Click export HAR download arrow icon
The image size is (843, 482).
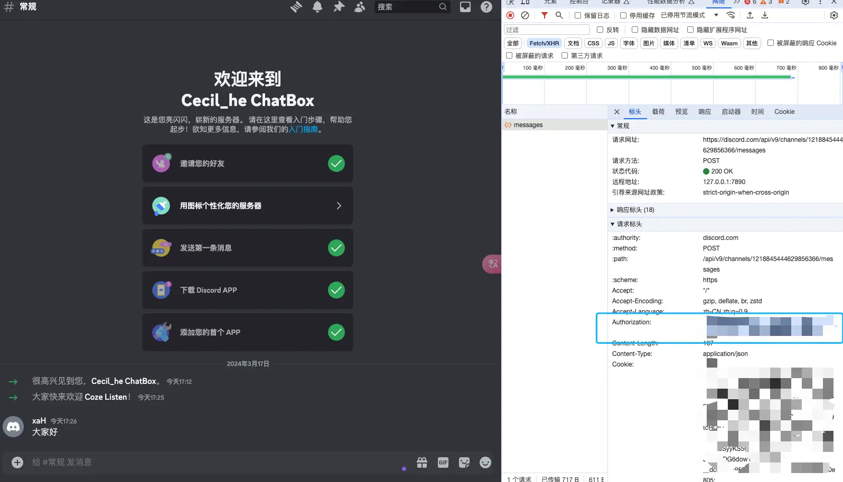(x=765, y=15)
